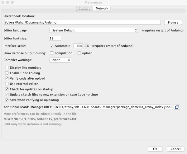Toggle Save when verifying or uploading

pos(7,100)
